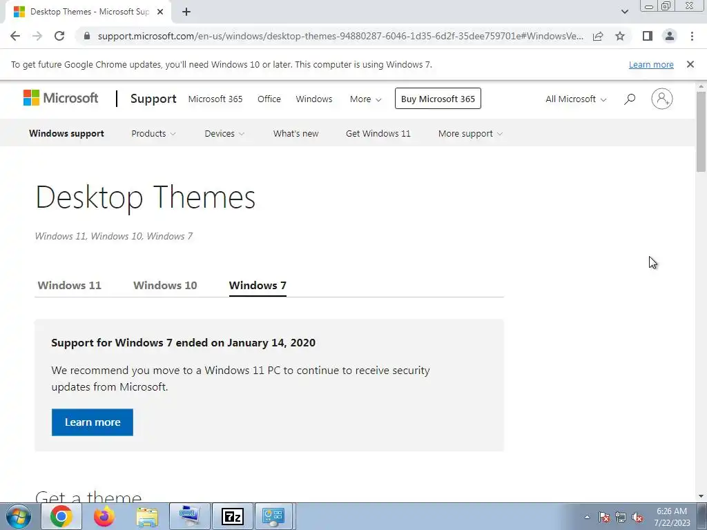Open Action Center flag icon
This screenshot has height=530, width=707.
click(x=604, y=517)
